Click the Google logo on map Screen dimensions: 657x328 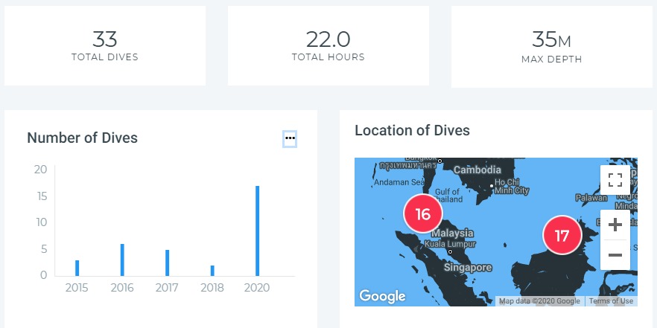click(382, 296)
